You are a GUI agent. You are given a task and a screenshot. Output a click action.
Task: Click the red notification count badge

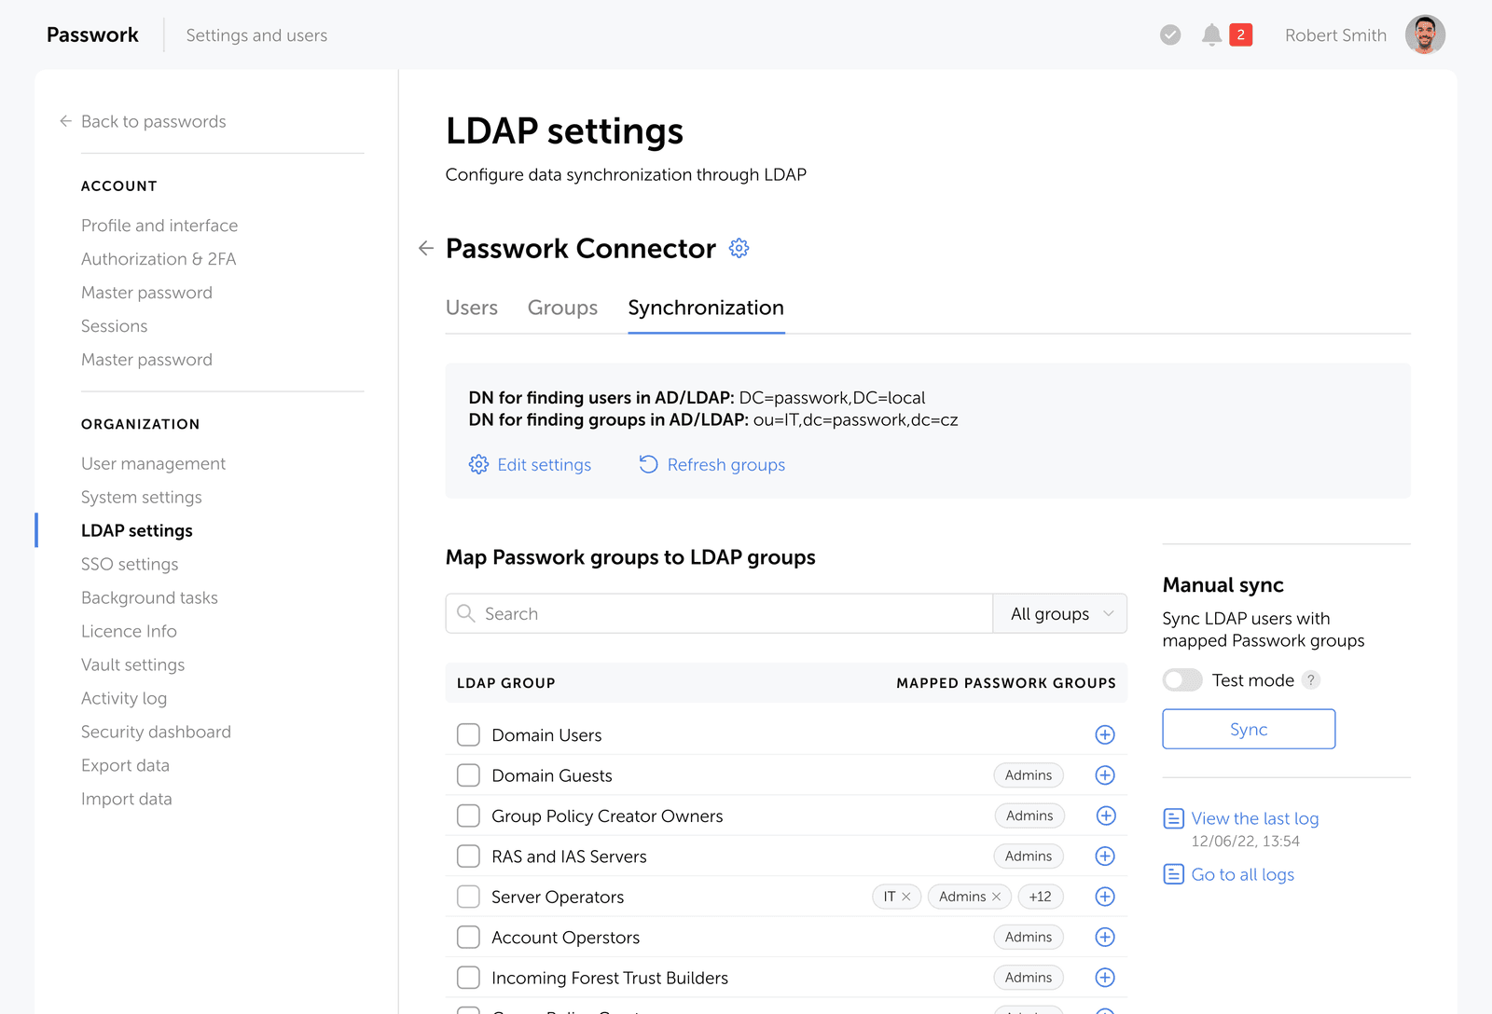click(x=1240, y=35)
